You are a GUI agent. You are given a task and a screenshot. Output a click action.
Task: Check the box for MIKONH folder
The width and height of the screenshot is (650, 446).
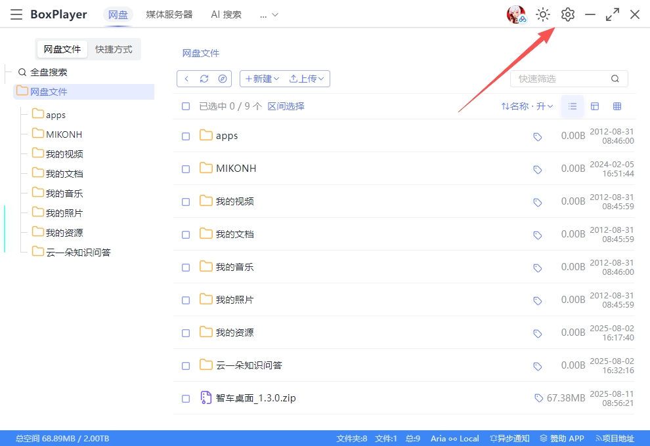click(186, 169)
